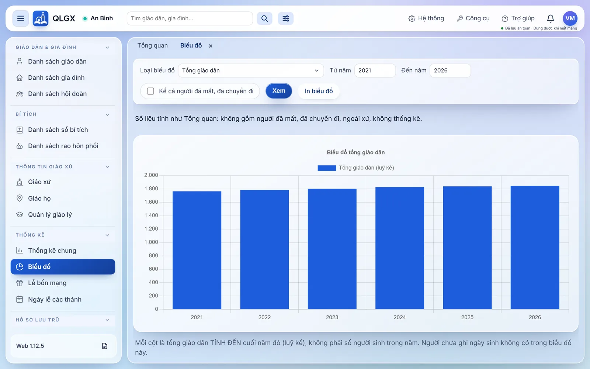This screenshot has width=590, height=369.
Task: Toggle the Tổng giáo dân legend swatch
Action: coord(327,168)
